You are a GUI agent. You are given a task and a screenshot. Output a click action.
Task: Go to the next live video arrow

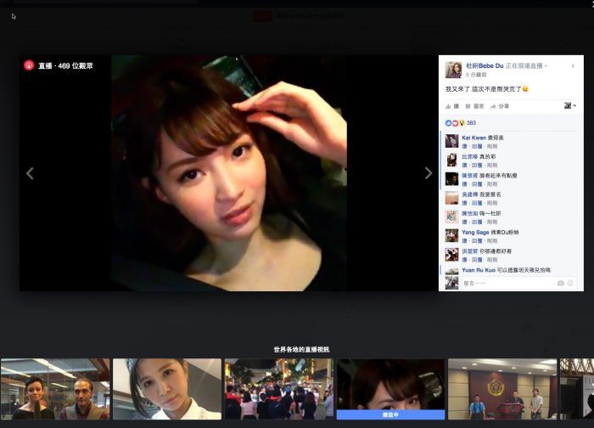[x=428, y=173]
